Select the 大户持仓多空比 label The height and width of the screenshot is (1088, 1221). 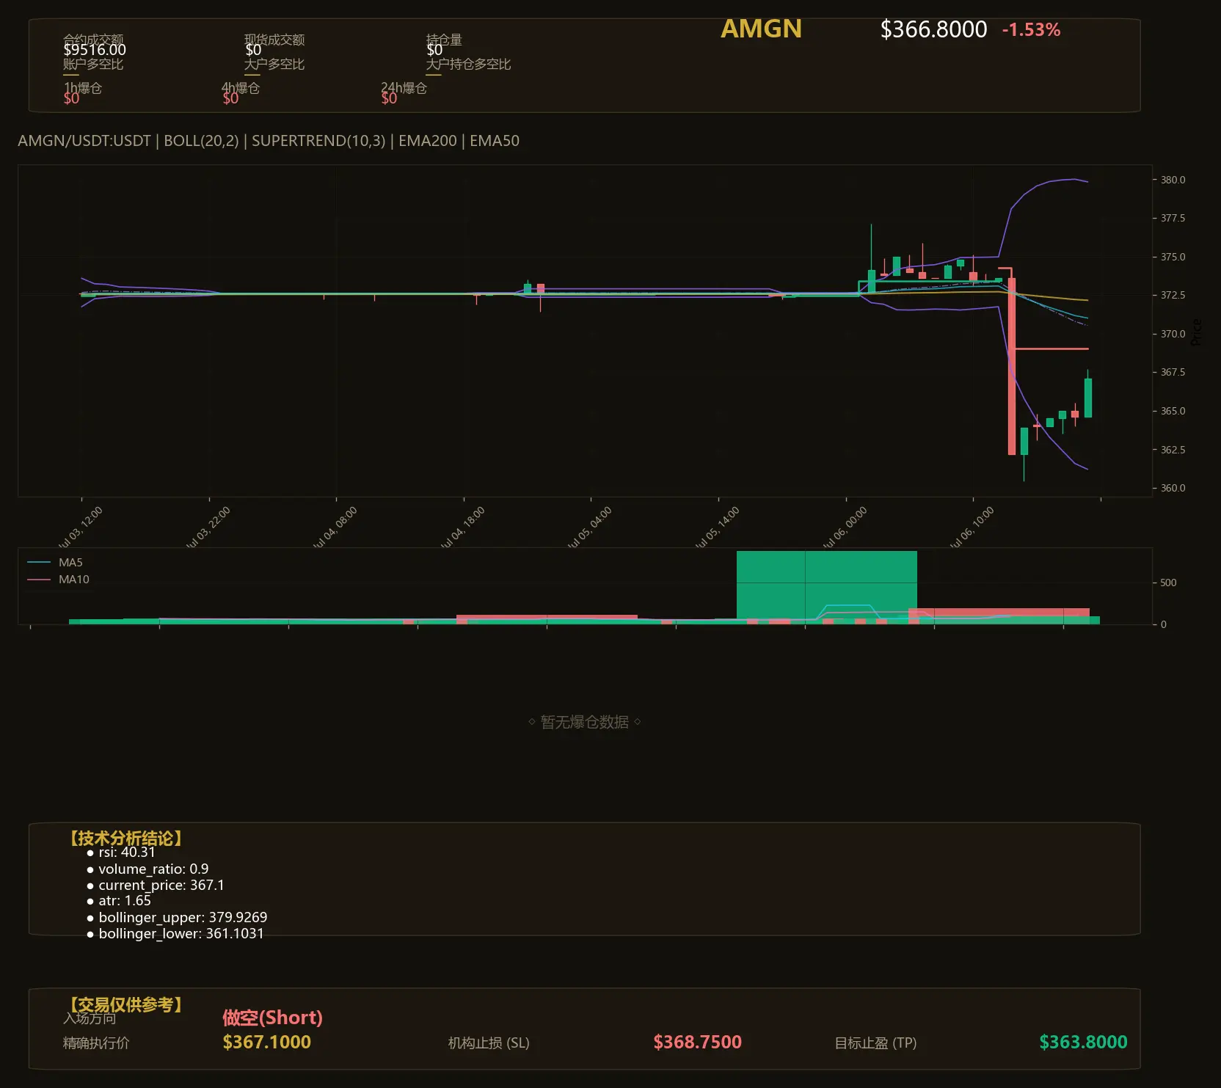[468, 64]
